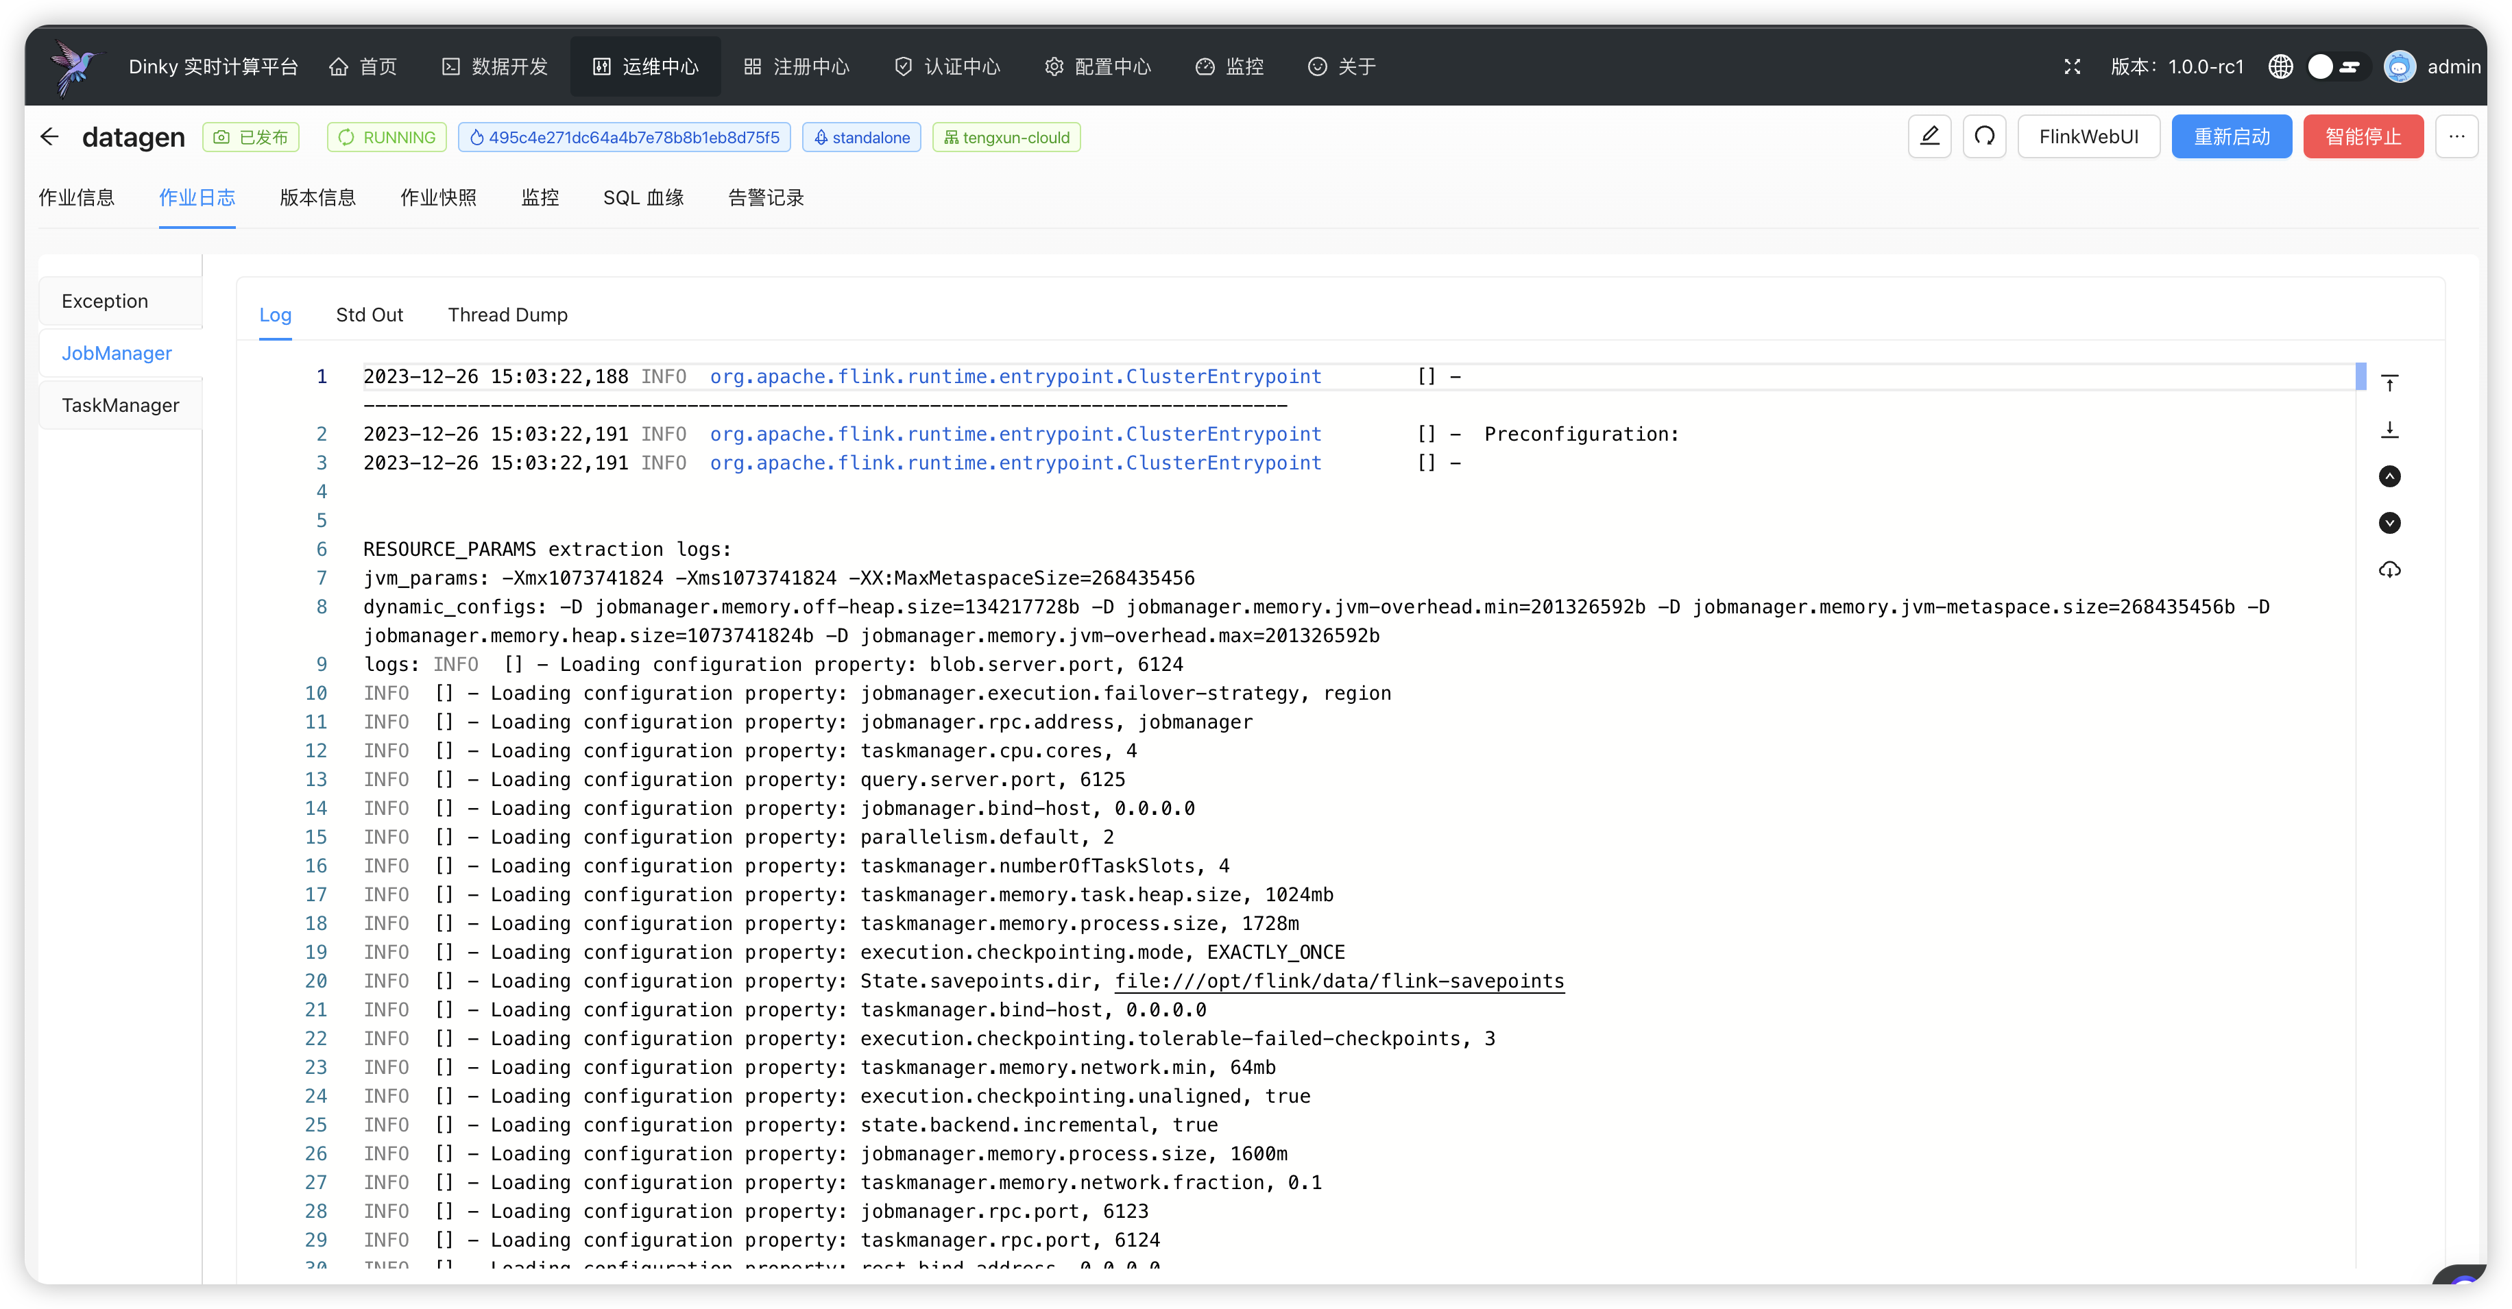Click the standalone mode badge
The height and width of the screenshot is (1309, 2512).
(x=862, y=136)
